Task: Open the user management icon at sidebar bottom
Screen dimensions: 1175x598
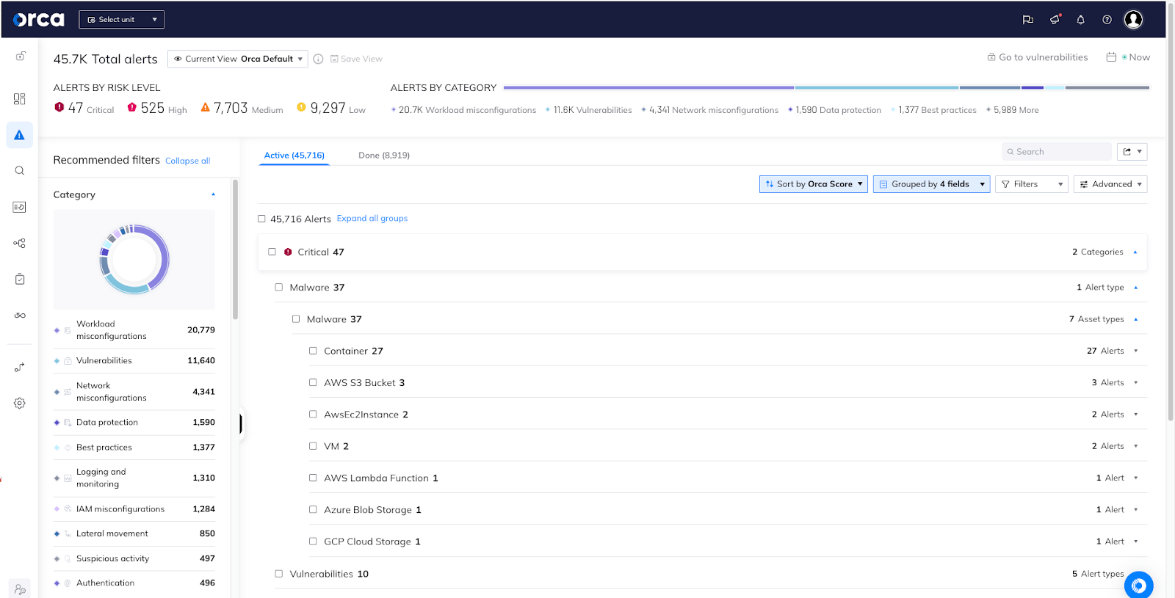Action: pos(20,589)
